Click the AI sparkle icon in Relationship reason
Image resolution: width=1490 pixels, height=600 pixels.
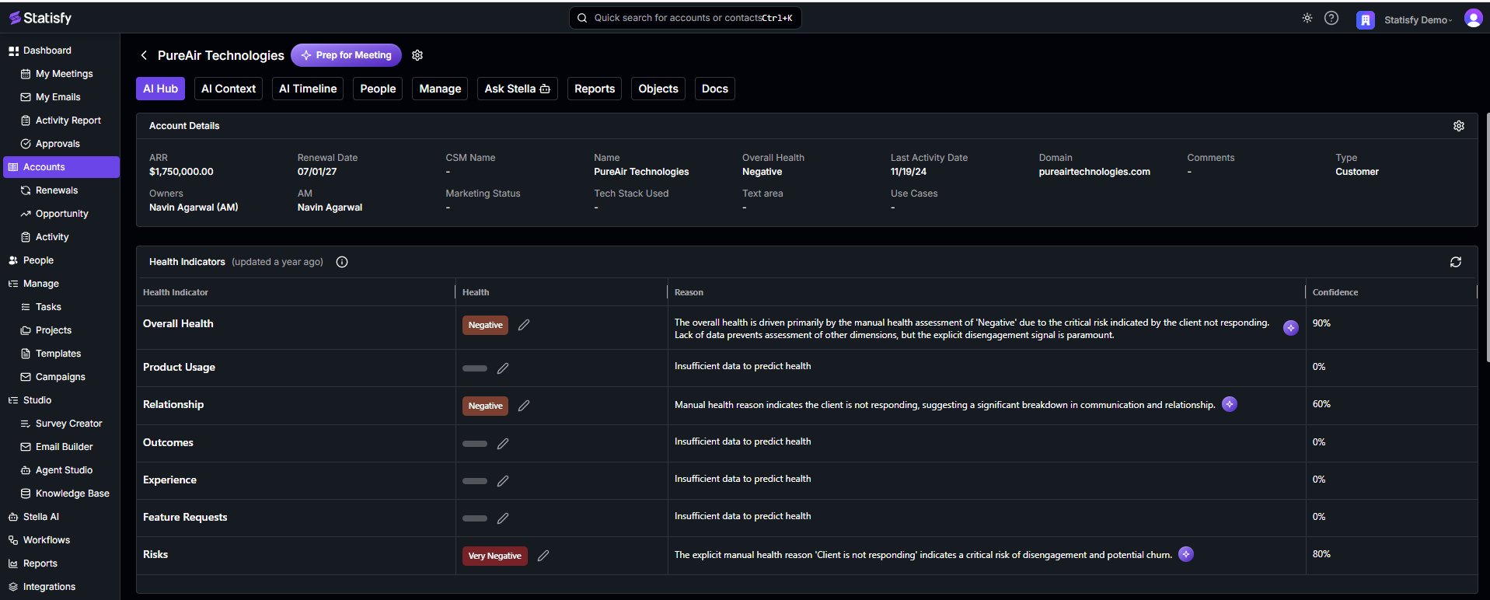click(1230, 404)
